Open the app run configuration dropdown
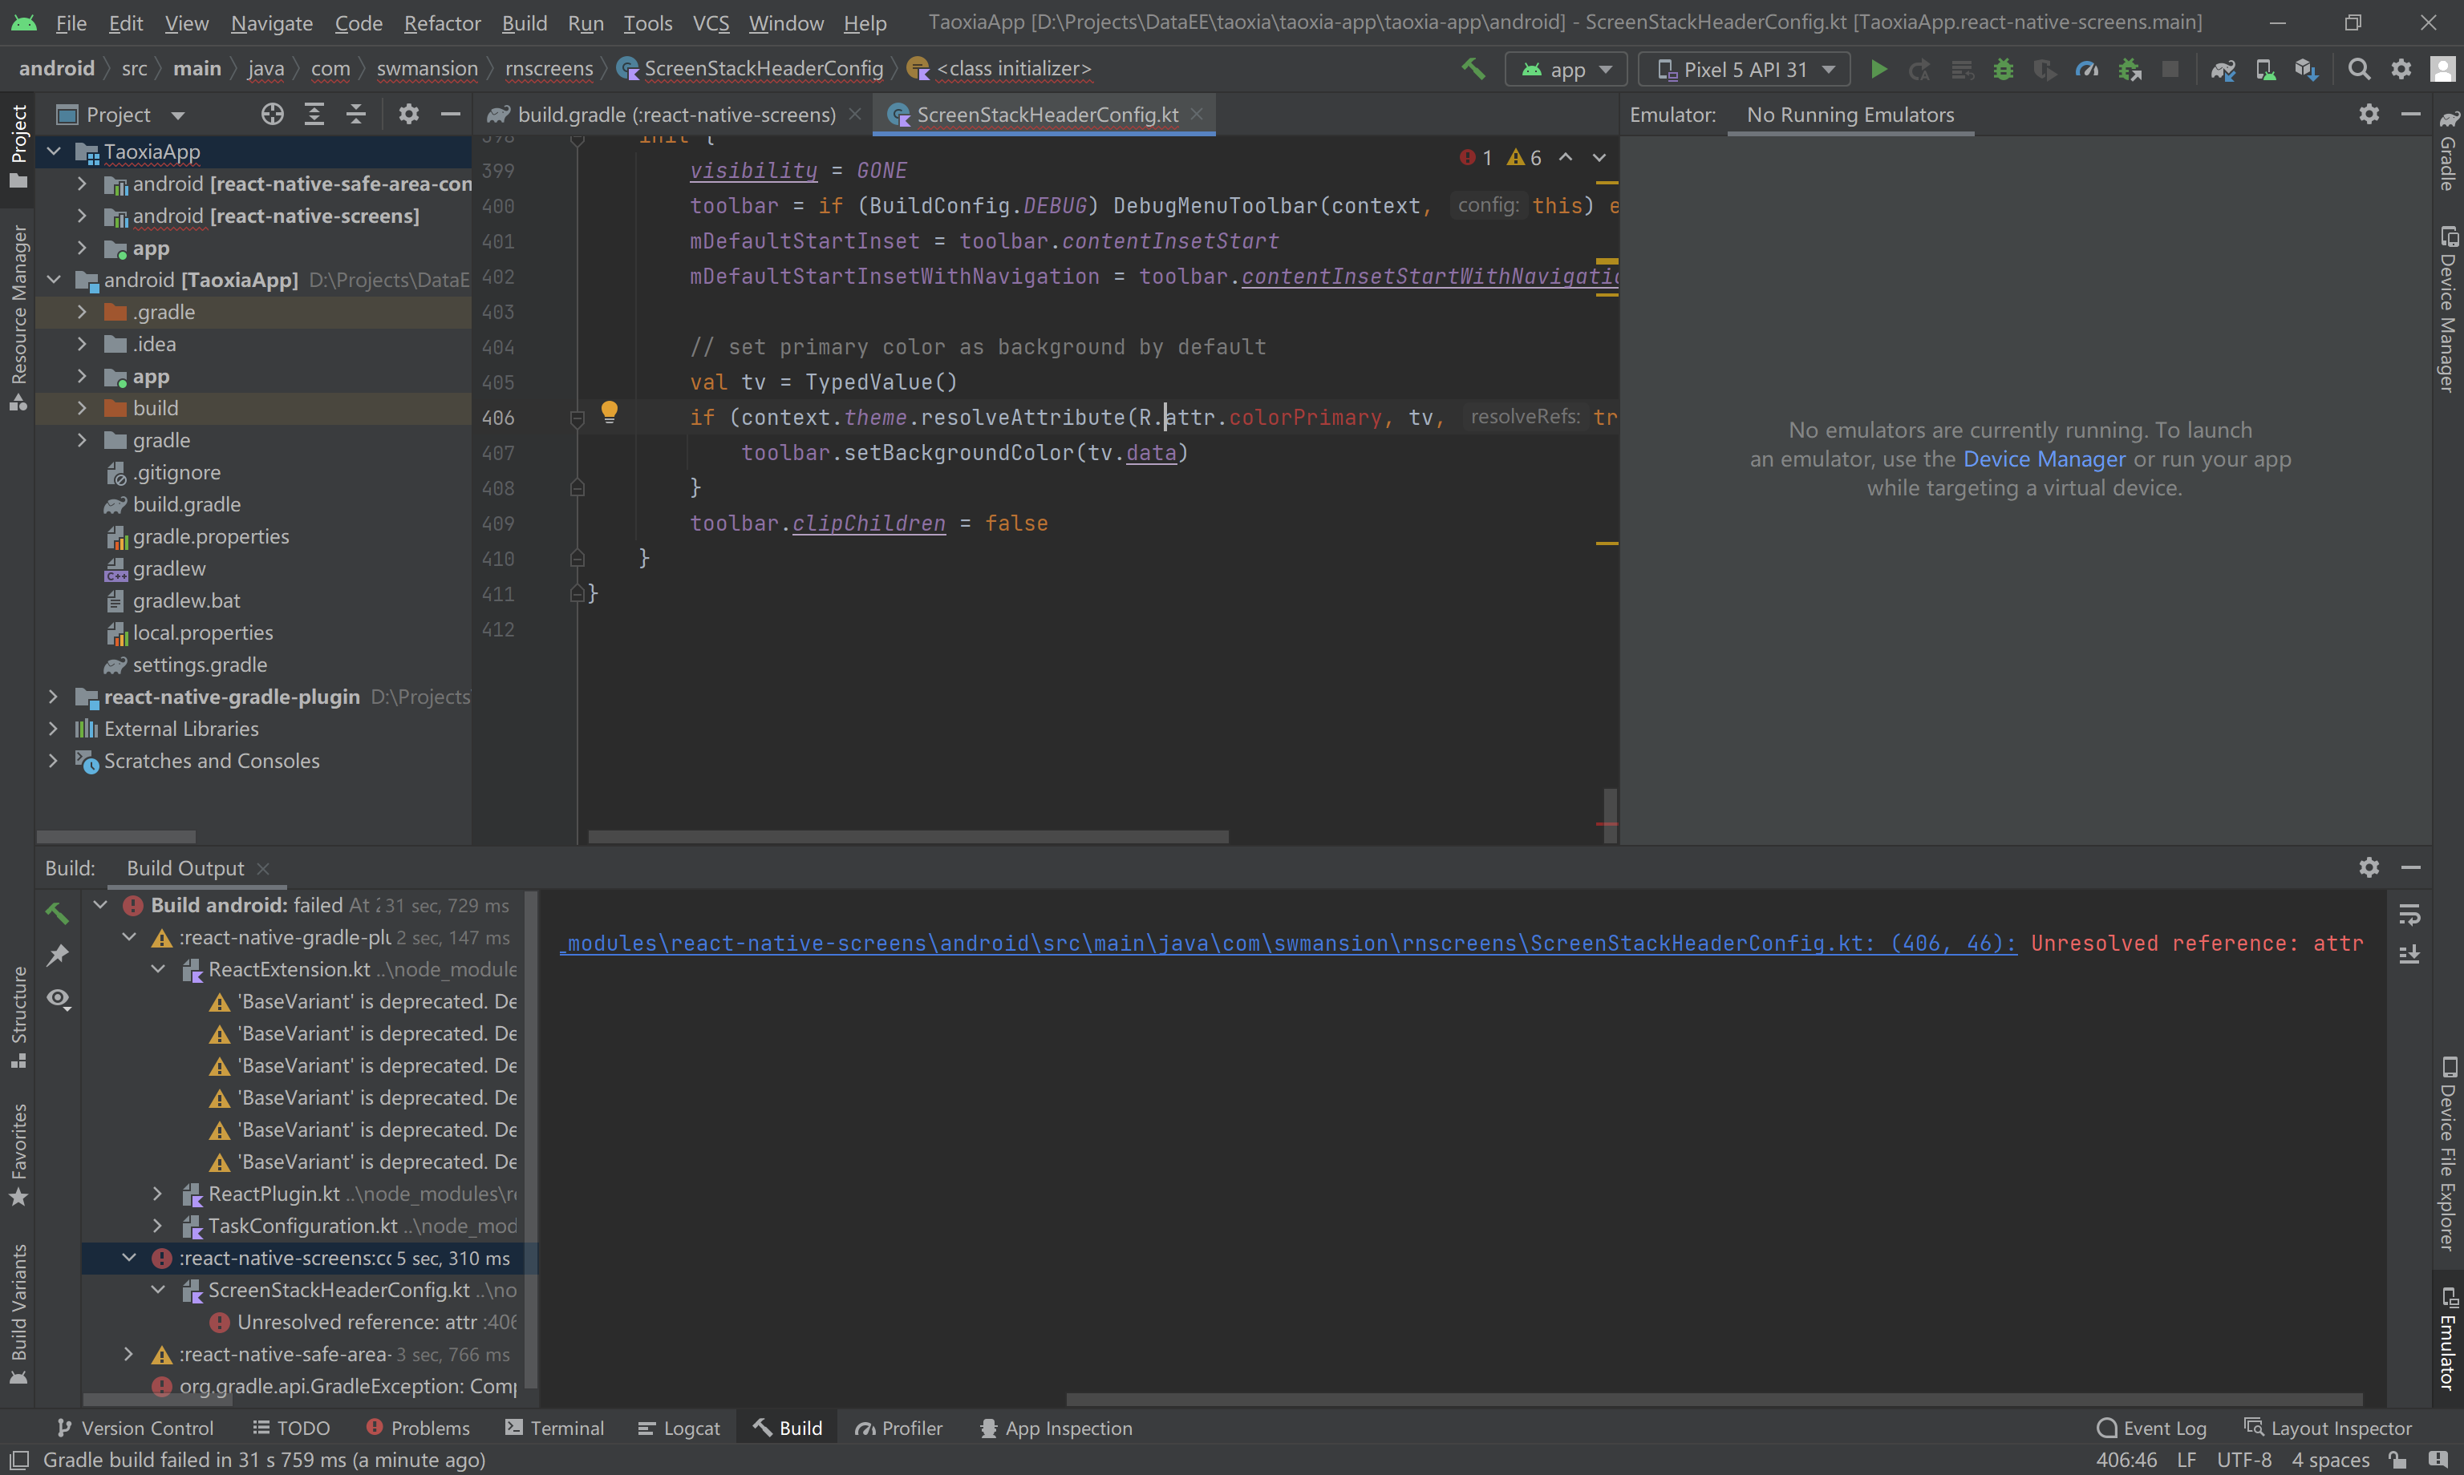This screenshot has width=2464, height=1475. click(1566, 69)
